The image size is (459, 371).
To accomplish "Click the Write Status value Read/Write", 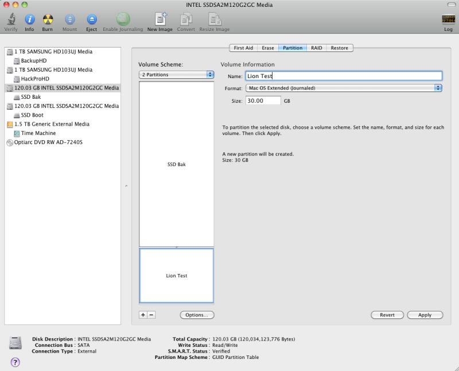I will click(225, 345).
